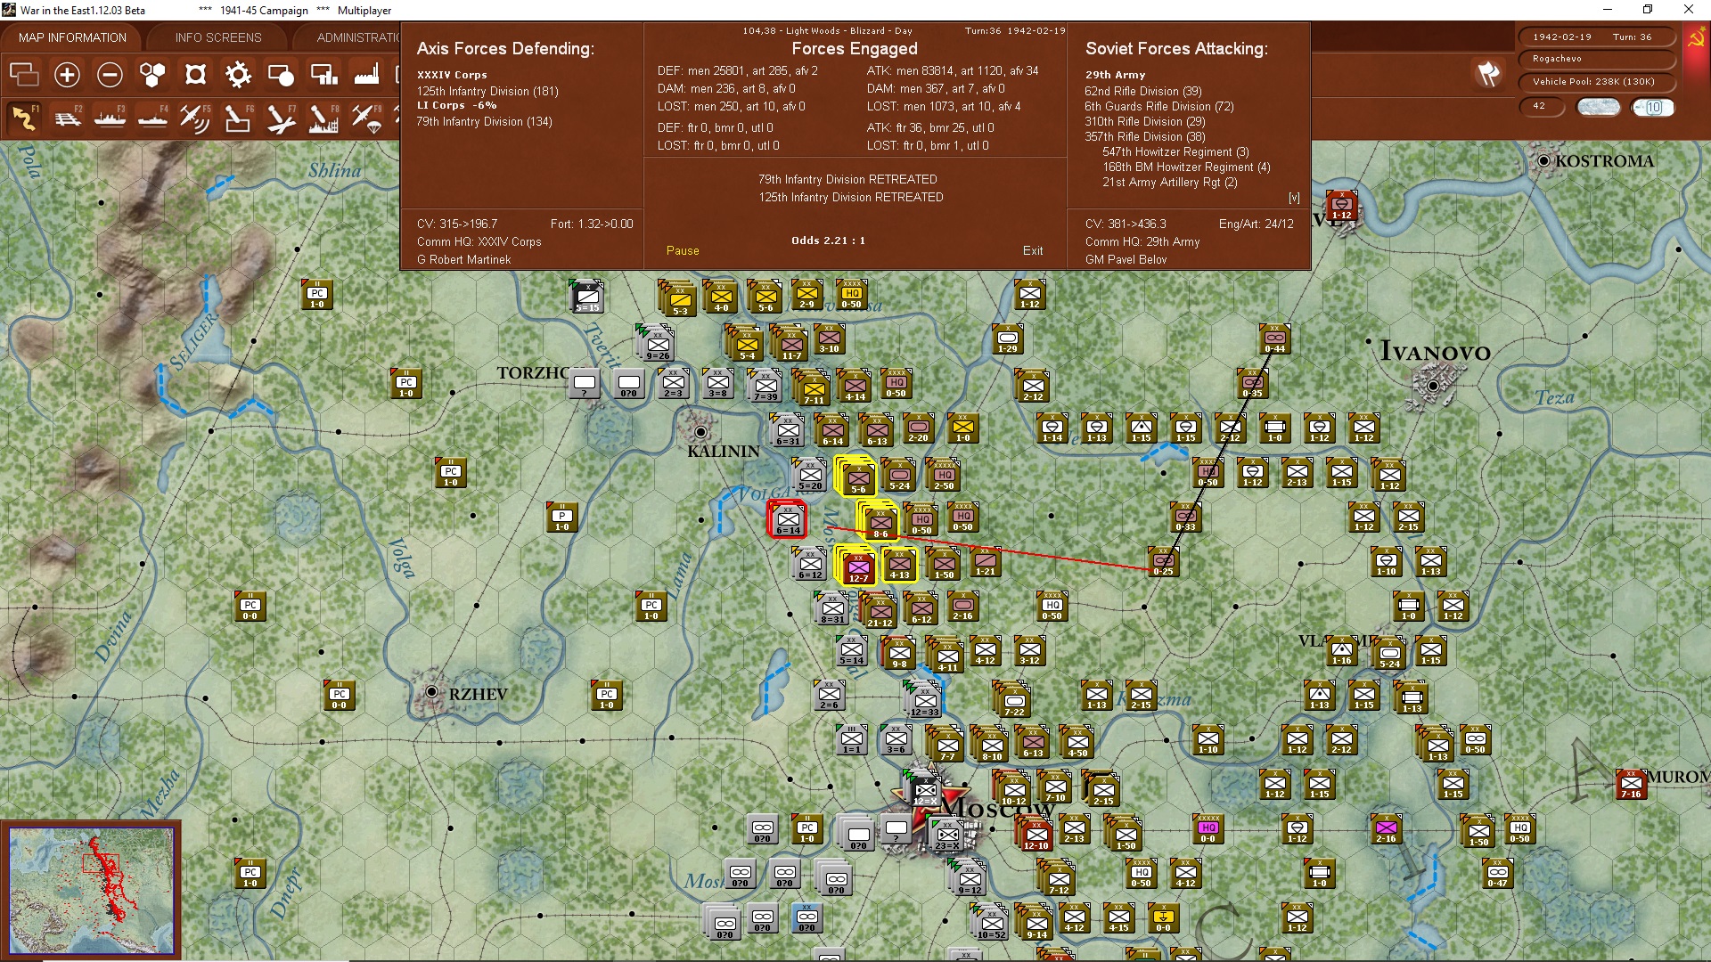The height and width of the screenshot is (962, 1711).
Task: Click the 79th Infantry Division defender entry
Action: click(x=484, y=121)
